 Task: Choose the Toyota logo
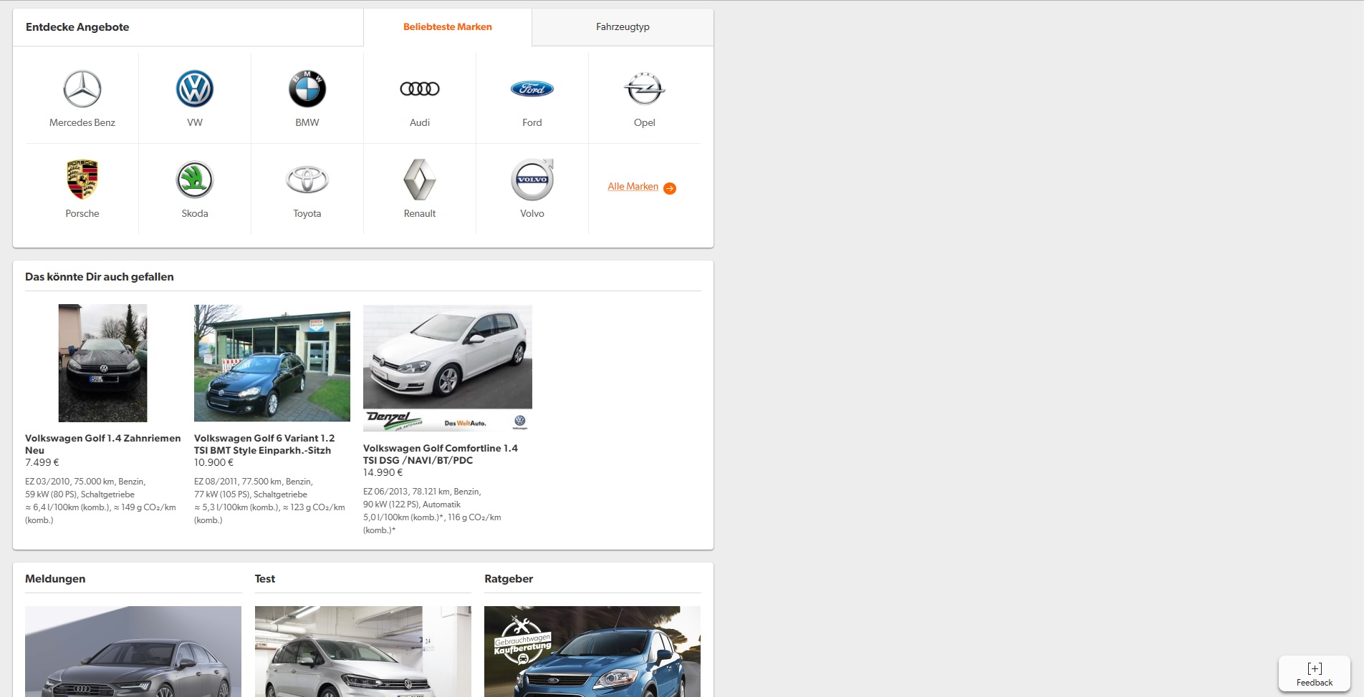307,180
